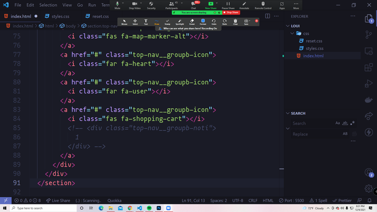This screenshot has height=212, width=377.
Task: Toggle Preserve Case in Replace field
Action: (345, 134)
